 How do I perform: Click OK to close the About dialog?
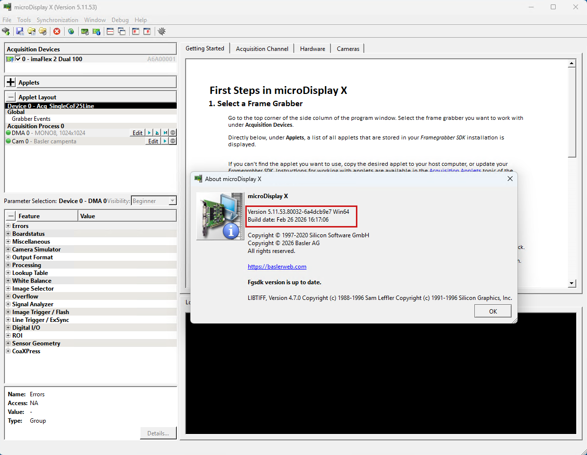[493, 311]
